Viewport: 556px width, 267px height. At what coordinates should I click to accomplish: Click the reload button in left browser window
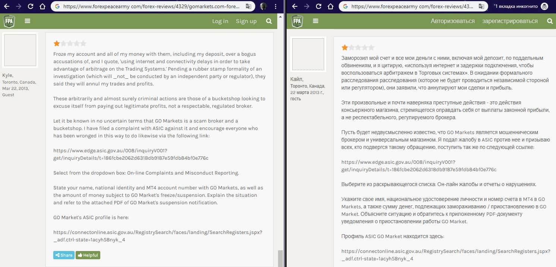(31, 6)
